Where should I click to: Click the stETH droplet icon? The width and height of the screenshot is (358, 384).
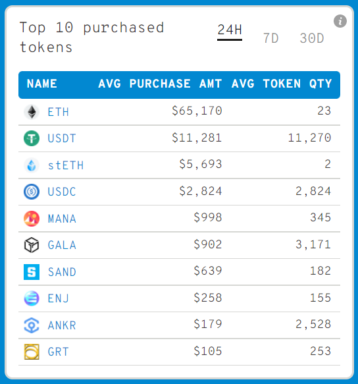click(32, 165)
